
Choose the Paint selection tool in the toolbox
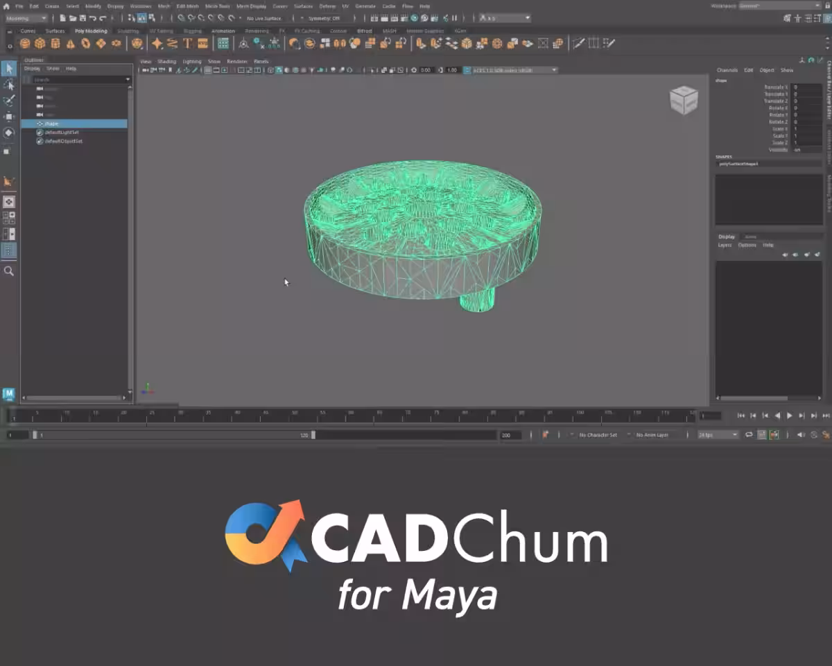click(x=9, y=101)
